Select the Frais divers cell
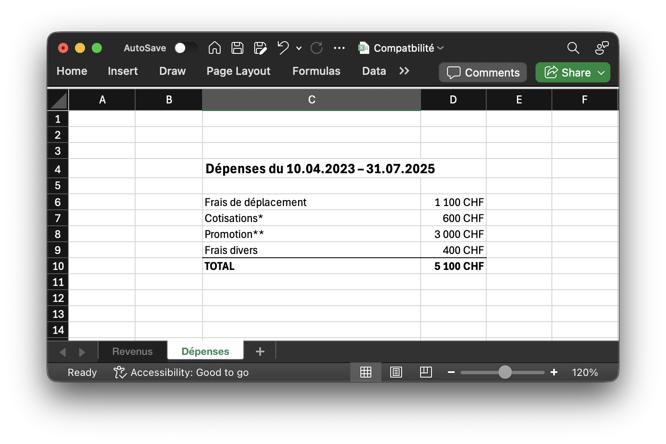Viewport: 666px width, 444px height. coord(312,250)
